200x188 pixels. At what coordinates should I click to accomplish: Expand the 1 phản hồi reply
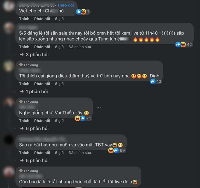click(34, 91)
